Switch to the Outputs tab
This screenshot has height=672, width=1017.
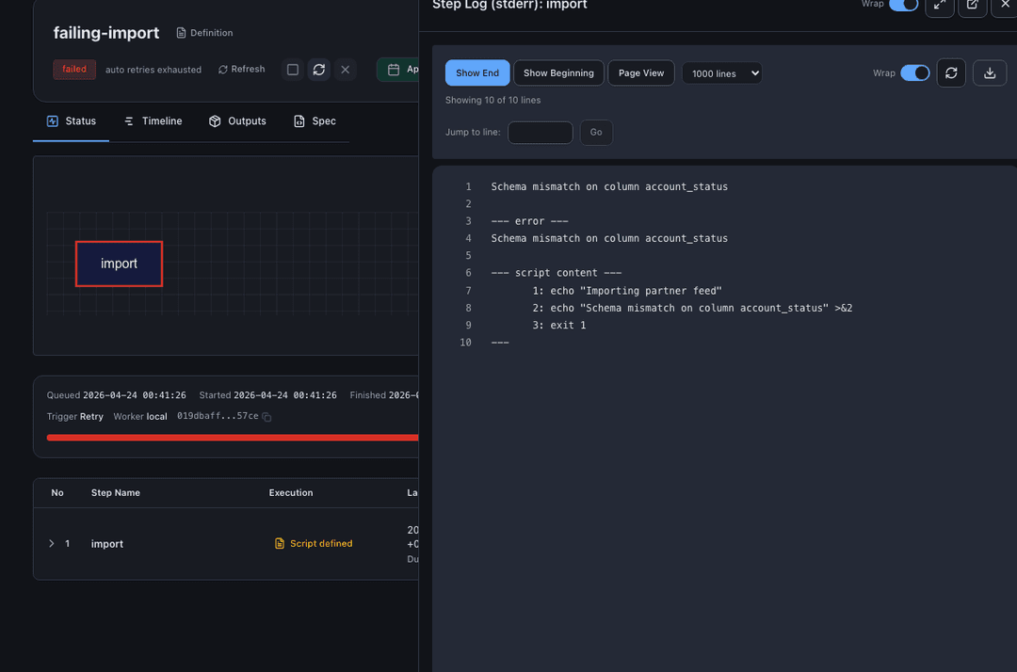click(237, 121)
